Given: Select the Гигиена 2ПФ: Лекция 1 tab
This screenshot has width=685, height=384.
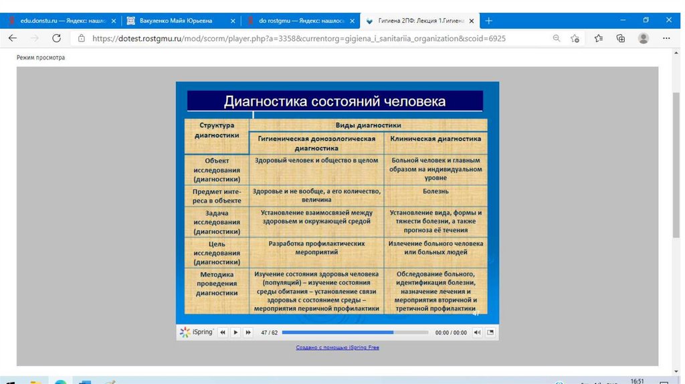Looking at the screenshot, I should [419, 21].
